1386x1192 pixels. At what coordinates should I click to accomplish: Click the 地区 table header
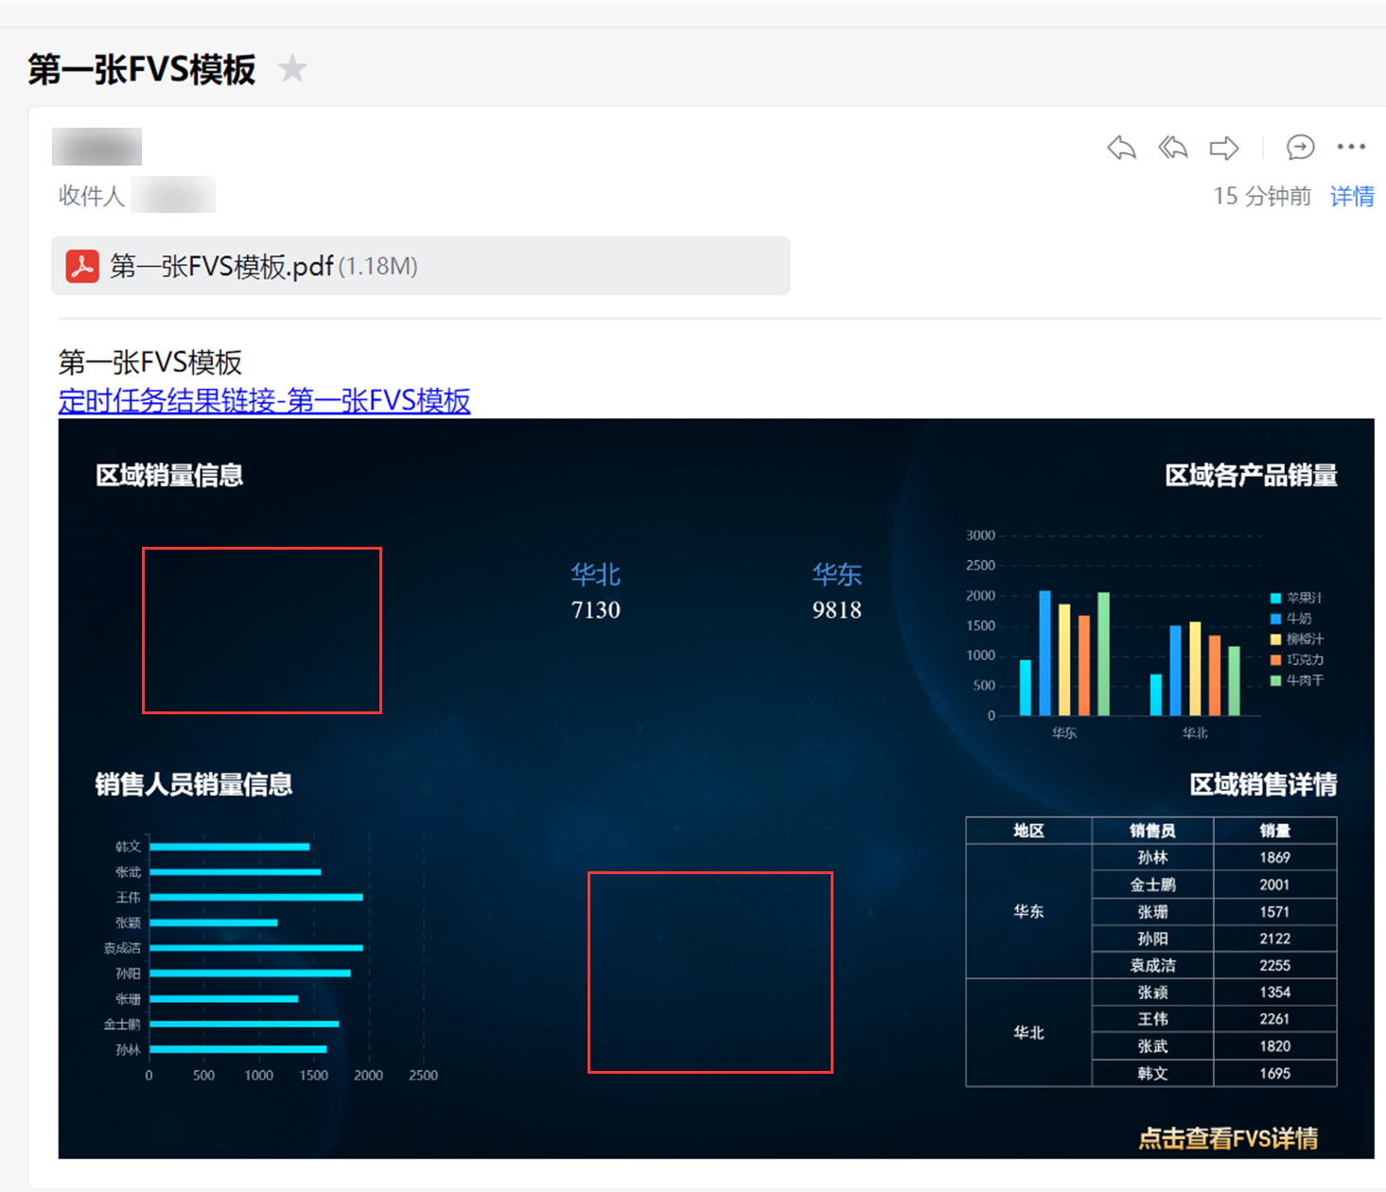coord(1028,831)
